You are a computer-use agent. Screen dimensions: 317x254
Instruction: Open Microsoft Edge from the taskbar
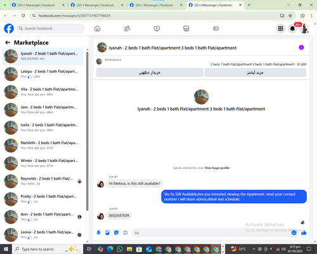110,249
